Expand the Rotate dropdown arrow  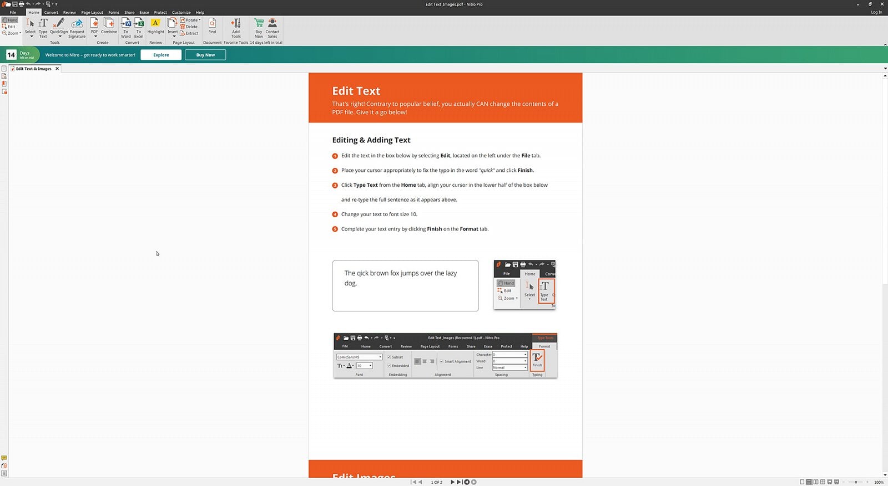point(199,20)
